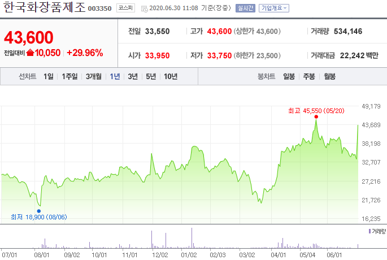Select the 1년 line chart tab
The image size is (387, 260).
pyautogui.click(x=115, y=76)
